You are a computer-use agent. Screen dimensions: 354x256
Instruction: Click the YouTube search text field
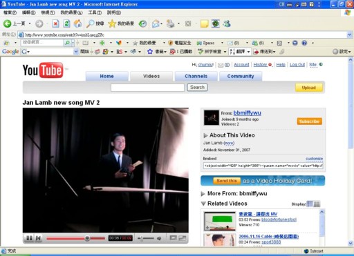click(x=147, y=88)
